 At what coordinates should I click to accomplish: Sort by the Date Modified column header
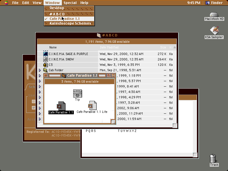click(x=109, y=47)
